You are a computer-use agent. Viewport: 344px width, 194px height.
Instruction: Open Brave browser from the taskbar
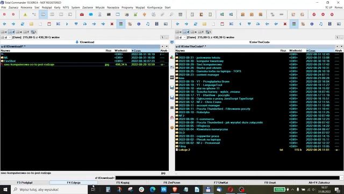175,189
